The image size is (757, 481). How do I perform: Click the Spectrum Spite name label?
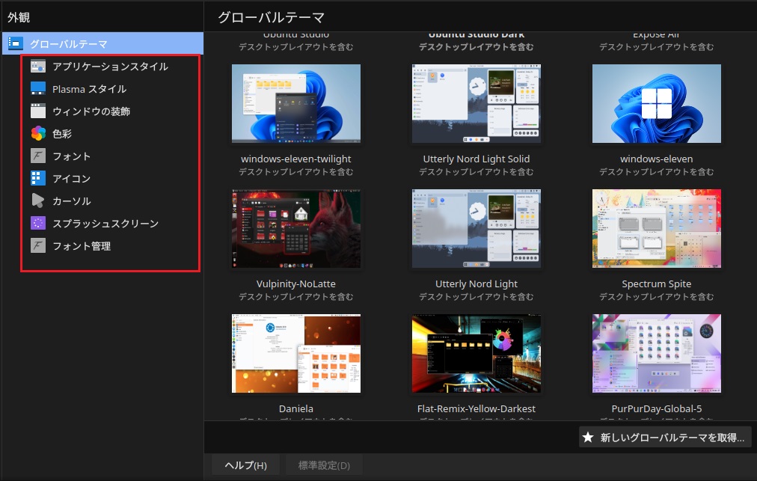(x=657, y=284)
